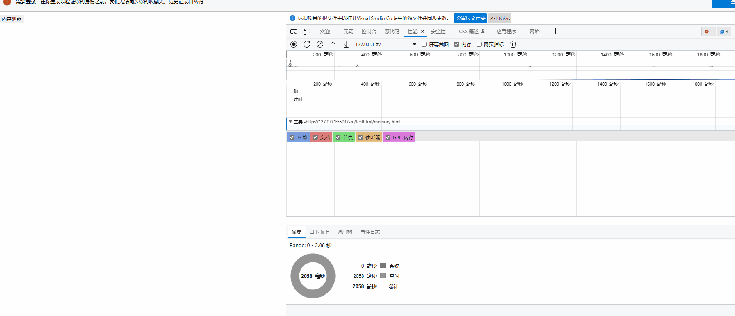Dismiss notice with 不再显示
Image resolution: width=735 pixels, height=316 pixels.
coord(500,18)
